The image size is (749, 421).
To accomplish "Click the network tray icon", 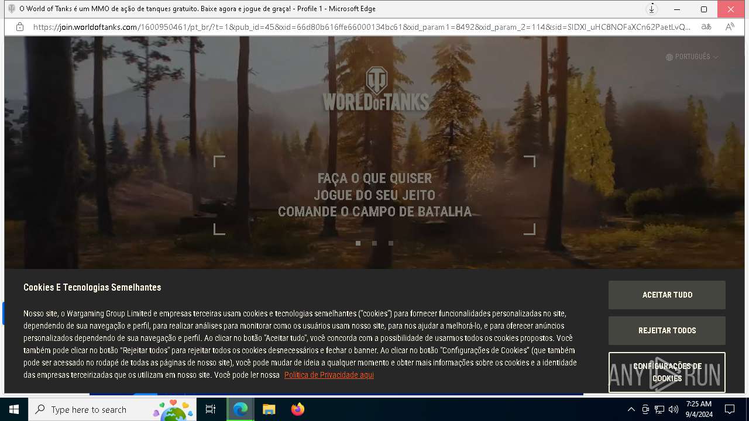I will coord(659,409).
